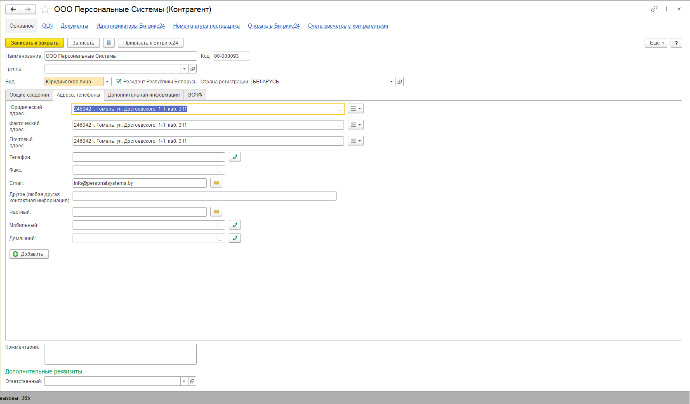Screen dimensions: 690x404
Task: Switch to the Общие сведения tab
Action: pos(29,95)
